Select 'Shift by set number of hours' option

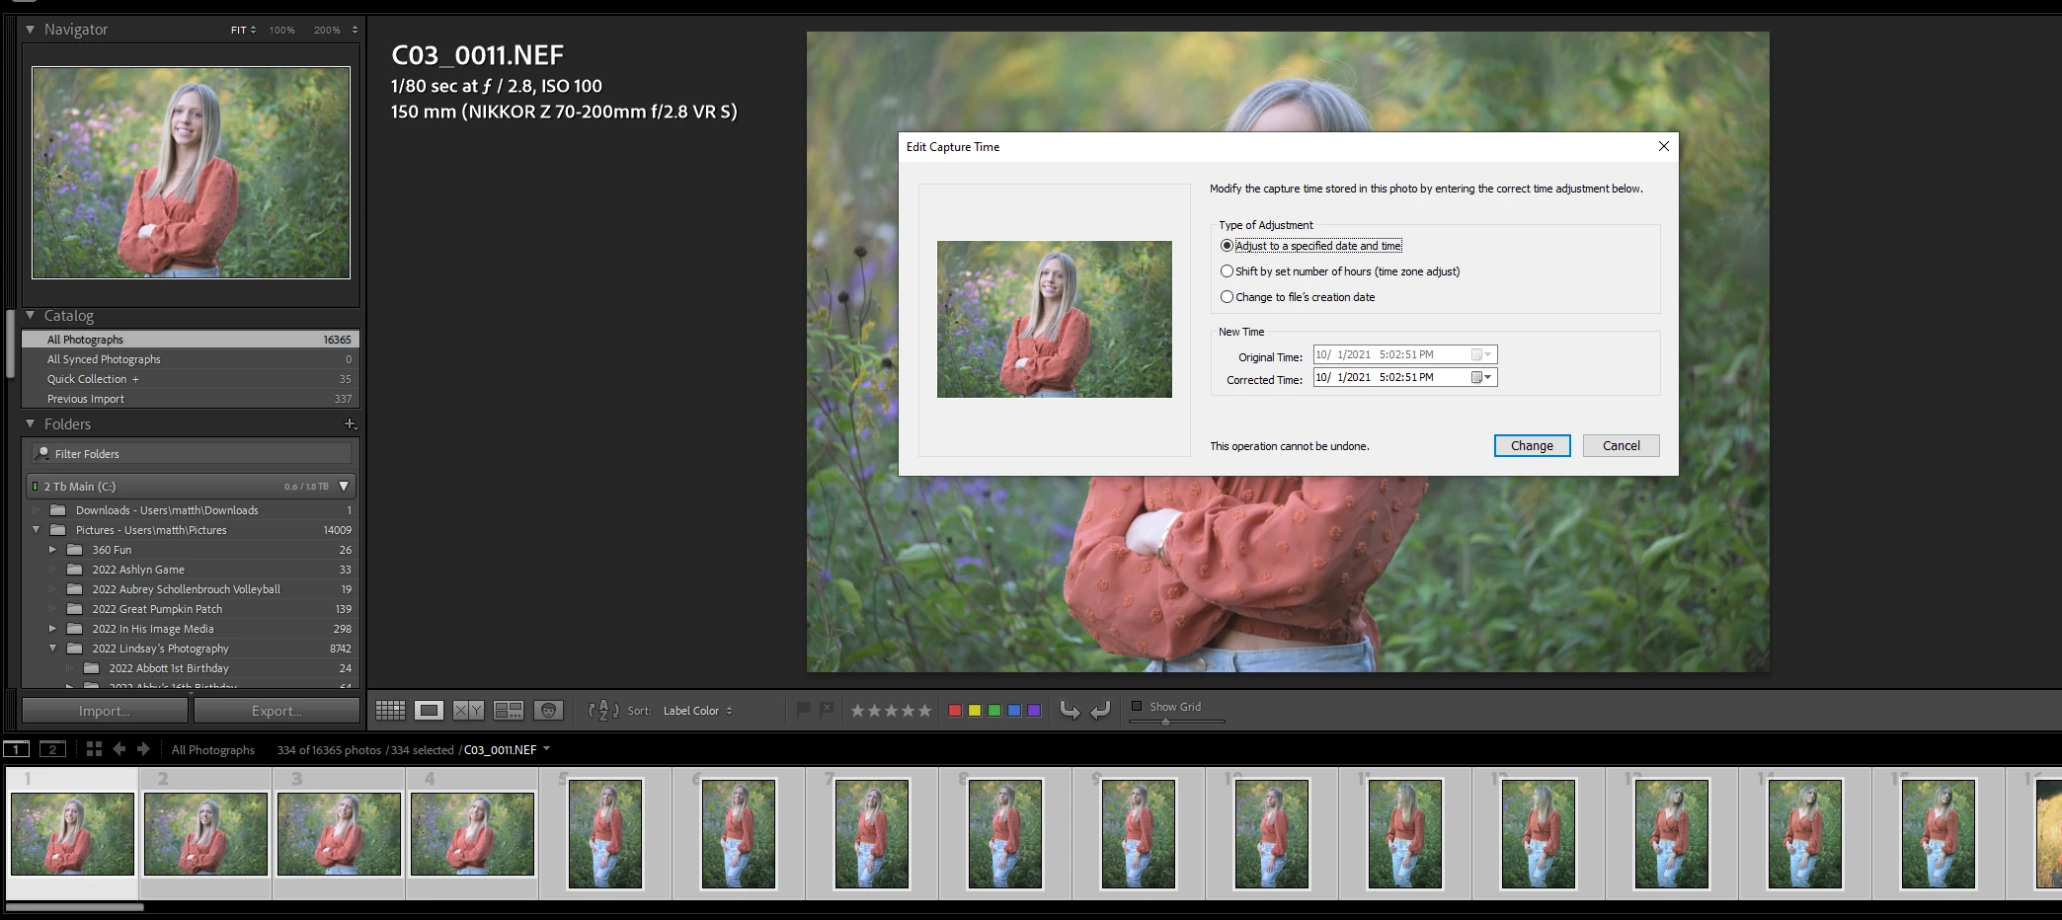coord(1227,271)
